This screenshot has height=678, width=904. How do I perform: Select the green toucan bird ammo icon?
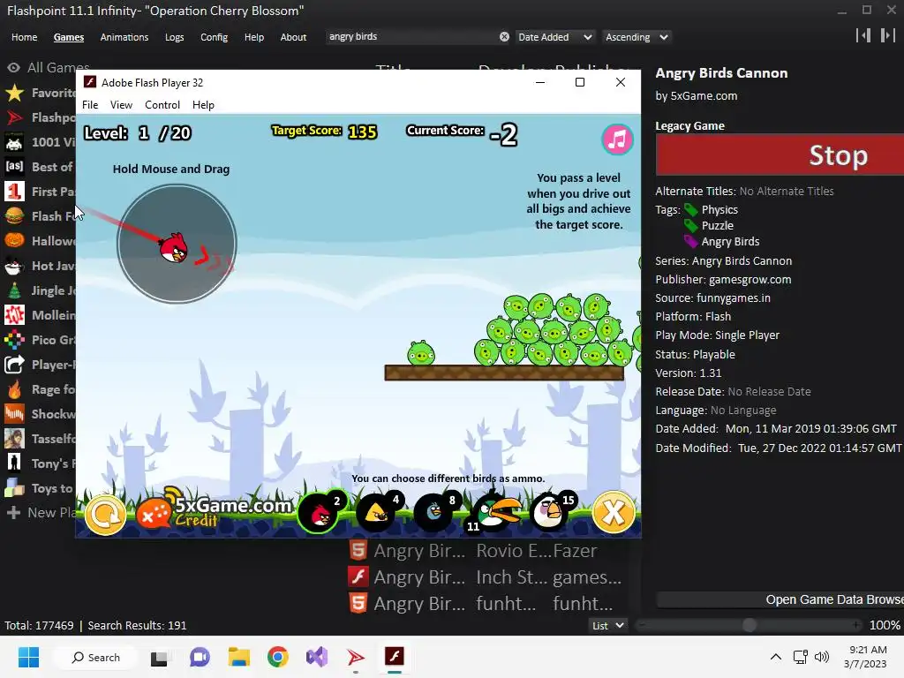point(494,511)
